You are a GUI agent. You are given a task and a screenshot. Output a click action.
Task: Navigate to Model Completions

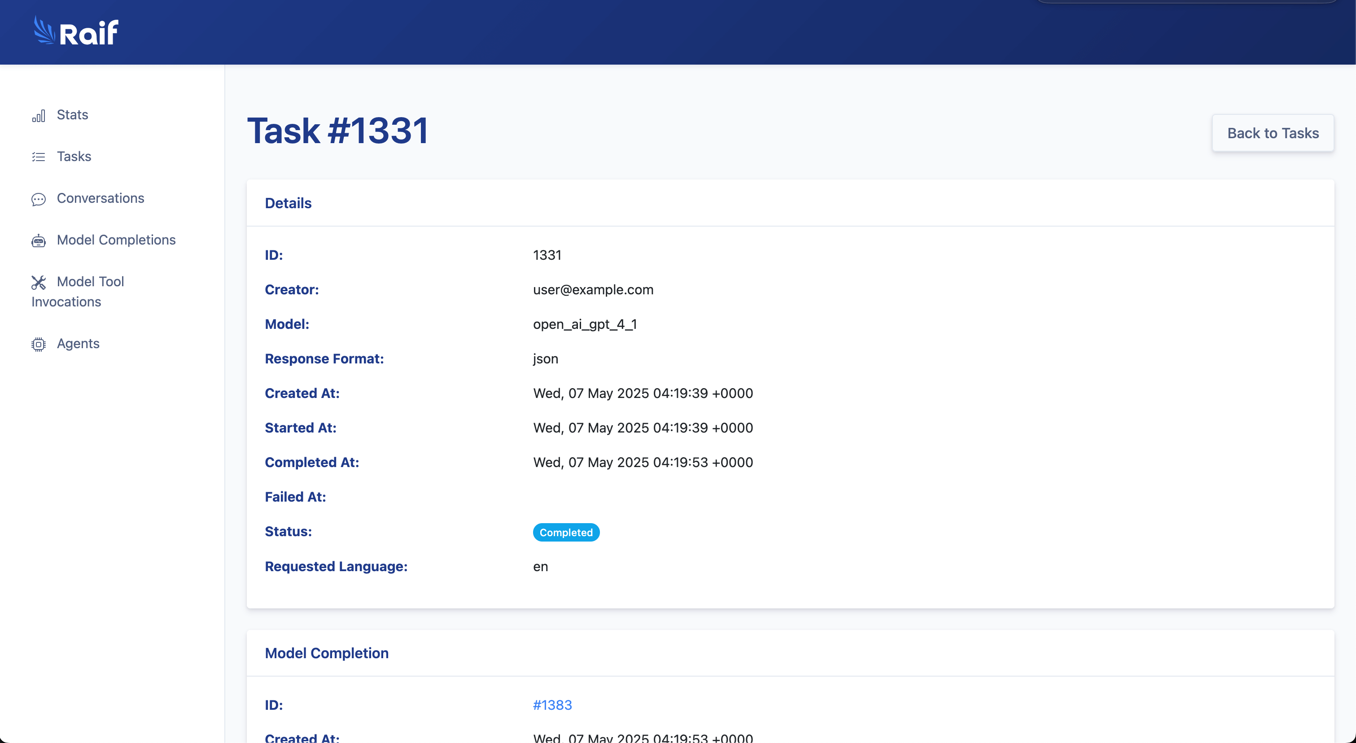coord(116,240)
